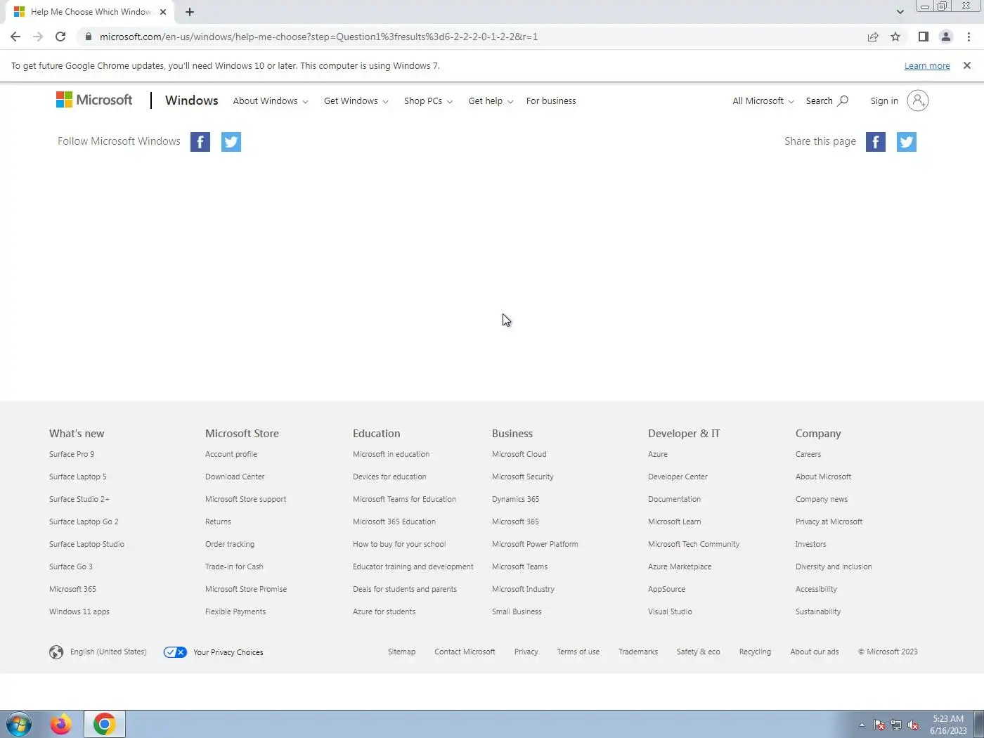Open Azure Marketplace link

pos(680,567)
